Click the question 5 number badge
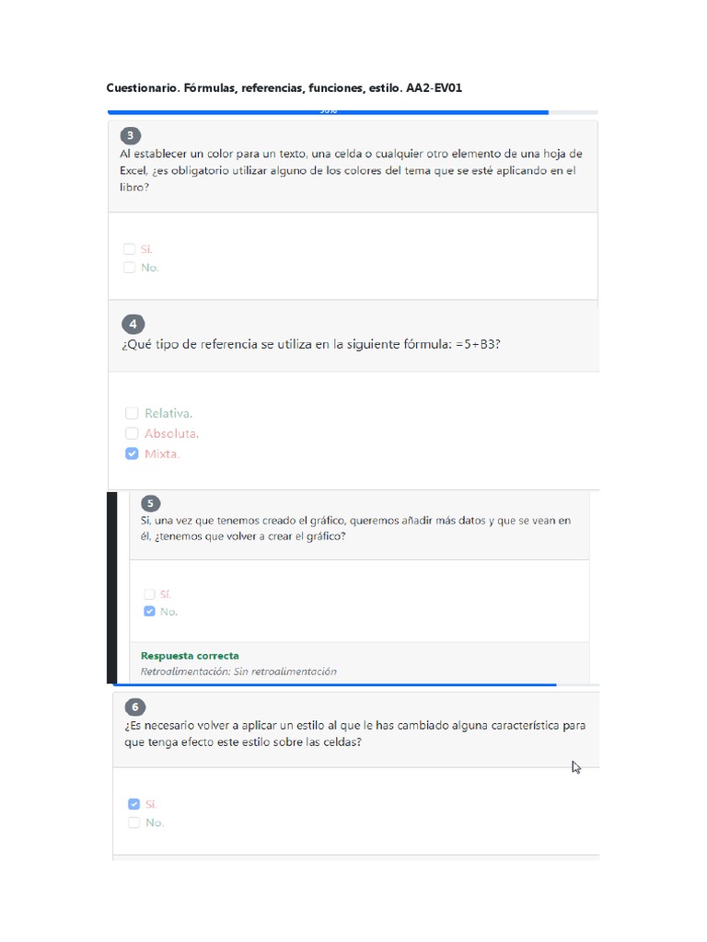Image resolution: width=707 pixels, height=942 pixels. pos(150,503)
